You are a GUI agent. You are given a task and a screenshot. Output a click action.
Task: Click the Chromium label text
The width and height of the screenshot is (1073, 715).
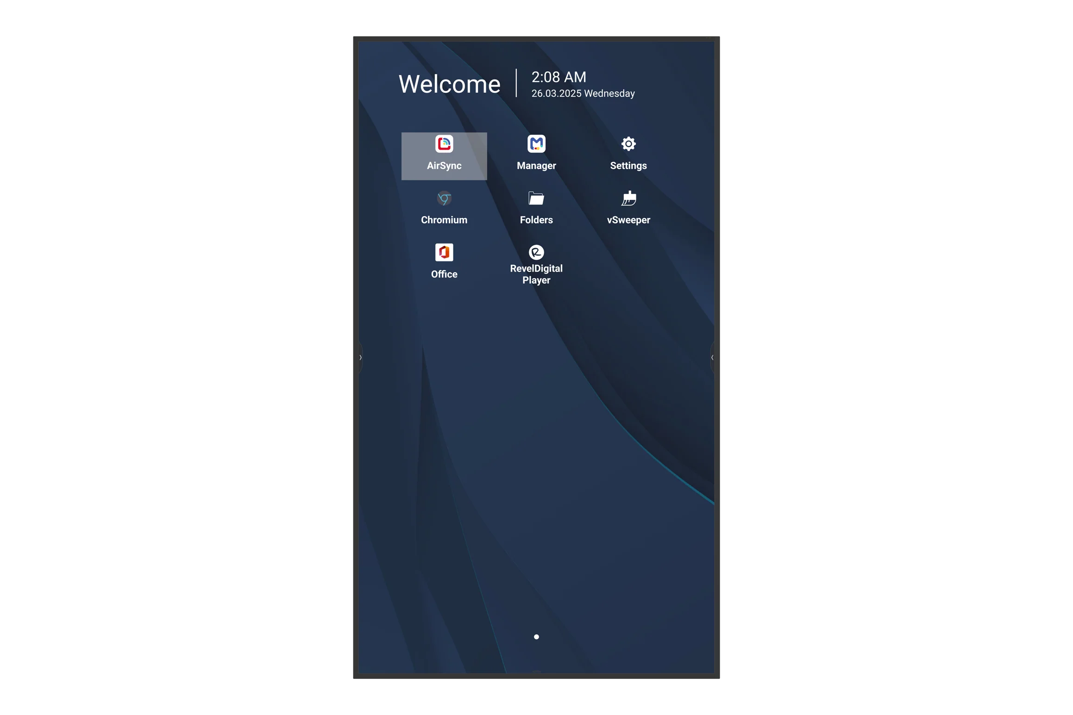(444, 220)
